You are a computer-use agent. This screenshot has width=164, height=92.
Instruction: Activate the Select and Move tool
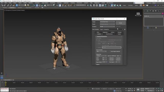coord(37,5)
